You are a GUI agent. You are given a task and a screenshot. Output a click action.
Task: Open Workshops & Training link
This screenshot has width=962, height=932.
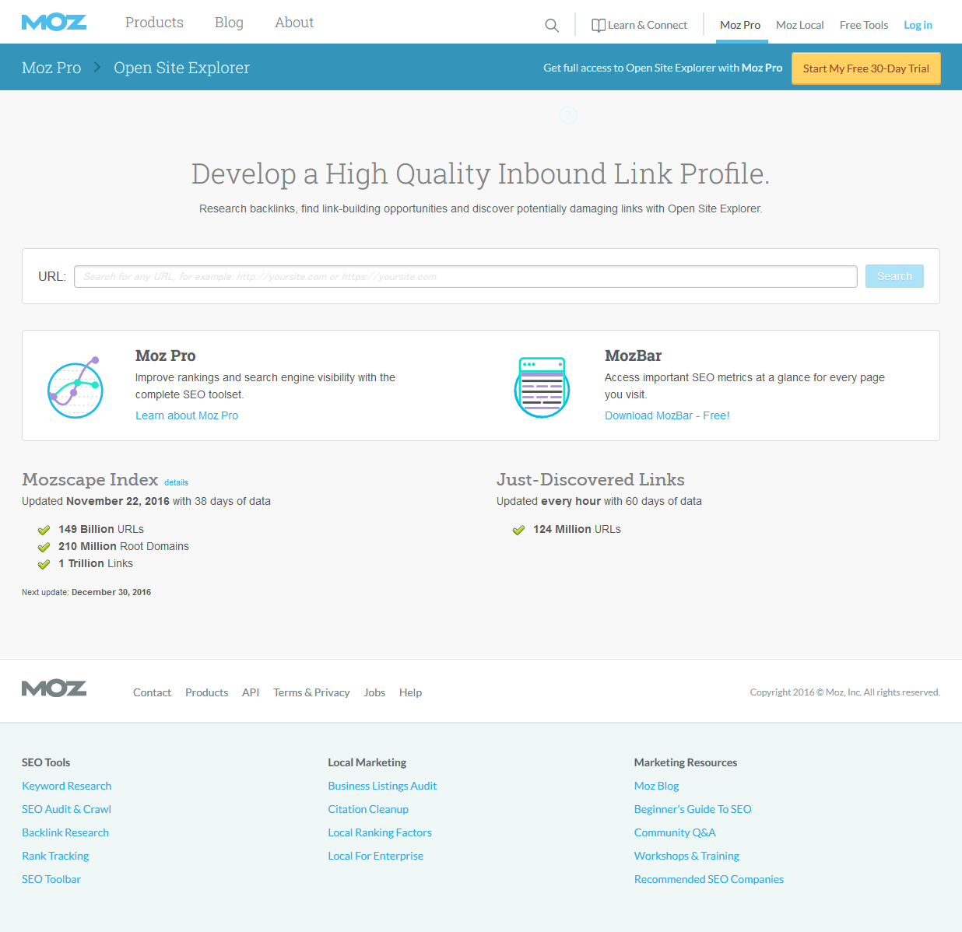point(686,856)
